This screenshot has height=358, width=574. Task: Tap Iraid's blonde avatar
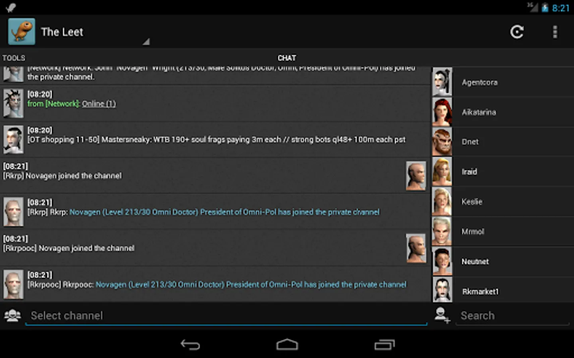coord(442,171)
